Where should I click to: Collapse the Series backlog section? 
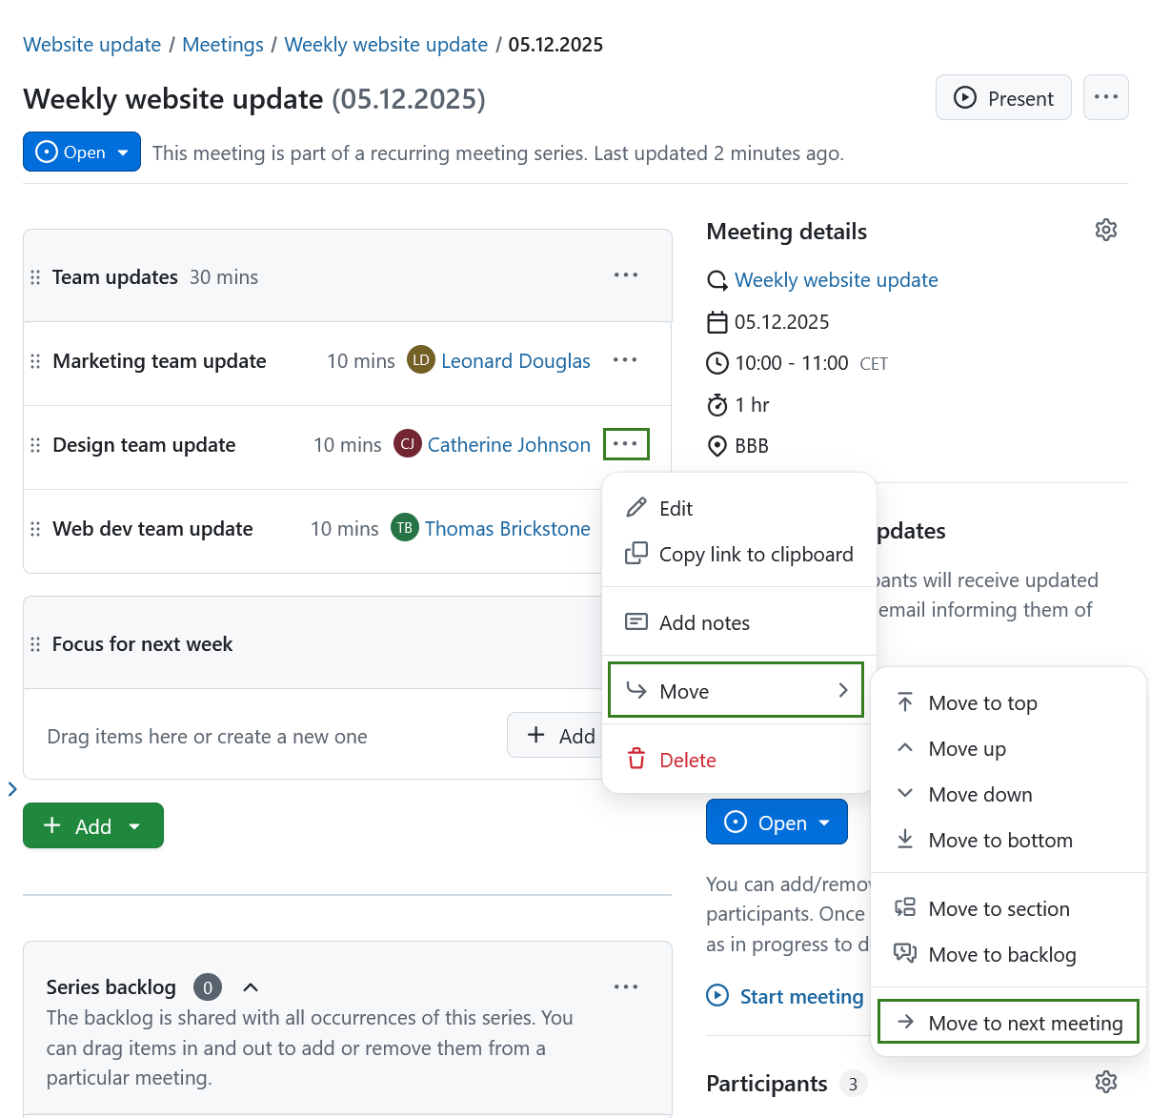(x=250, y=986)
